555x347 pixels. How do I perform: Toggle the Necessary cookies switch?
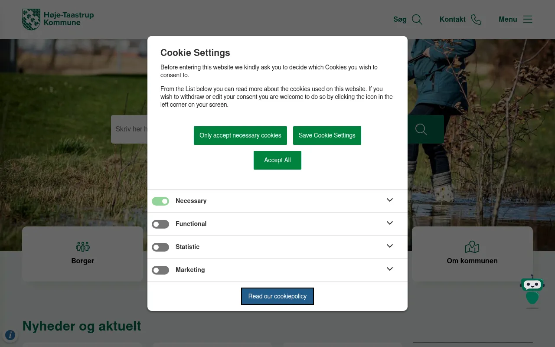coord(160,201)
